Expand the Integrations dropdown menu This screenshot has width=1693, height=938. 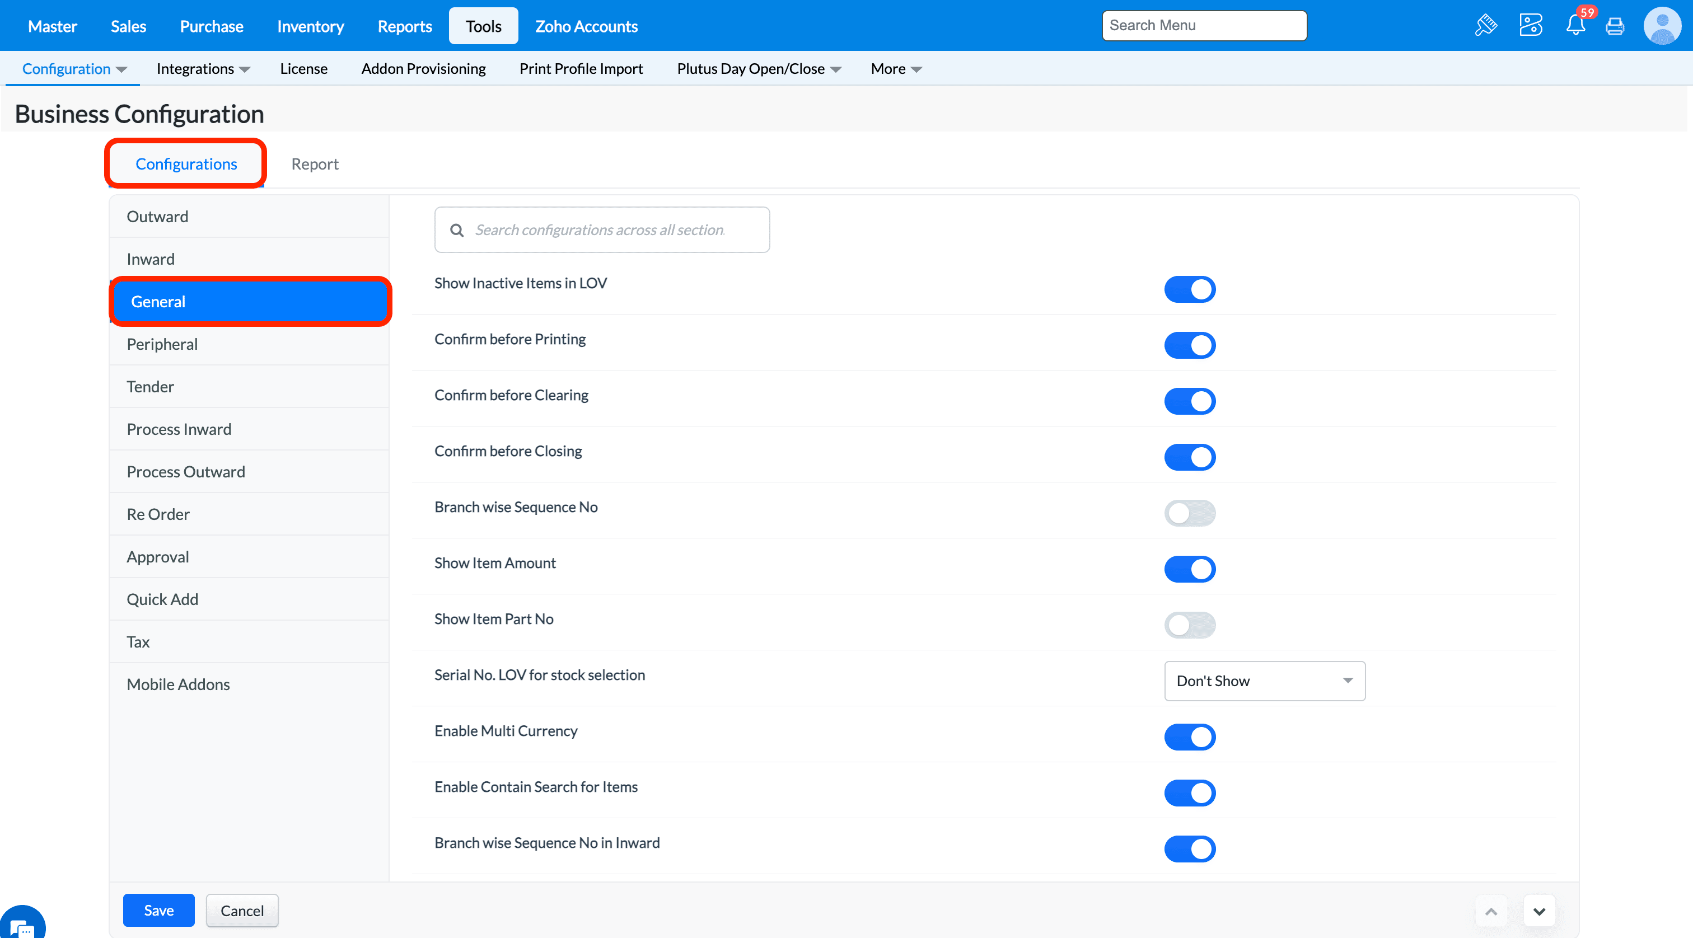pyautogui.click(x=203, y=69)
